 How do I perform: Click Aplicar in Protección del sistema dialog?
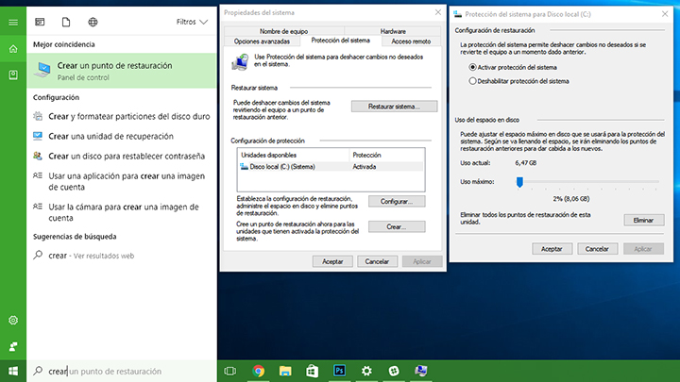tap(643, 249)
